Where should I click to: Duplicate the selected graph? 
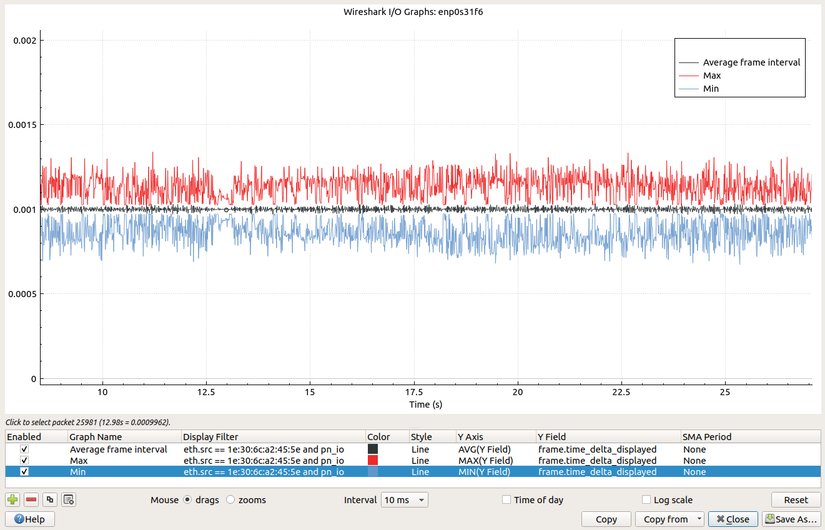click(50, 499)
